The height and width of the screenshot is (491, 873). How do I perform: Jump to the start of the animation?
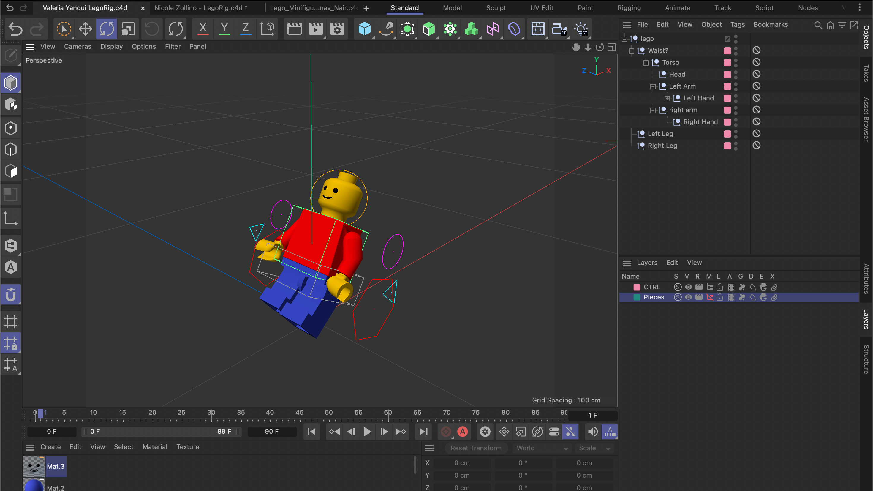click(x=311, y=431)
